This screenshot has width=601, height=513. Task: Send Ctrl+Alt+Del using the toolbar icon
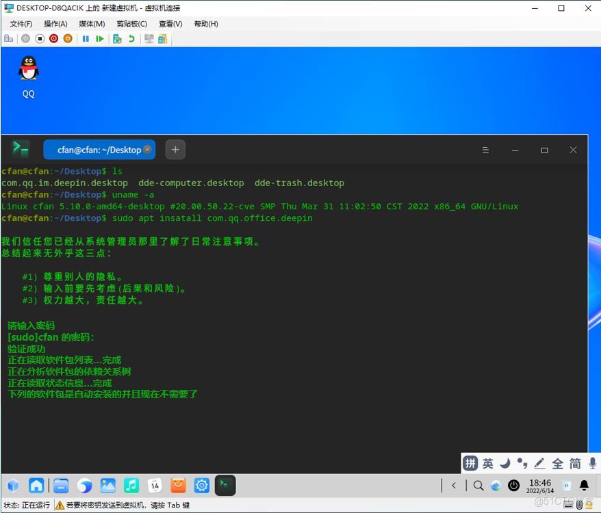coord(9,38)
